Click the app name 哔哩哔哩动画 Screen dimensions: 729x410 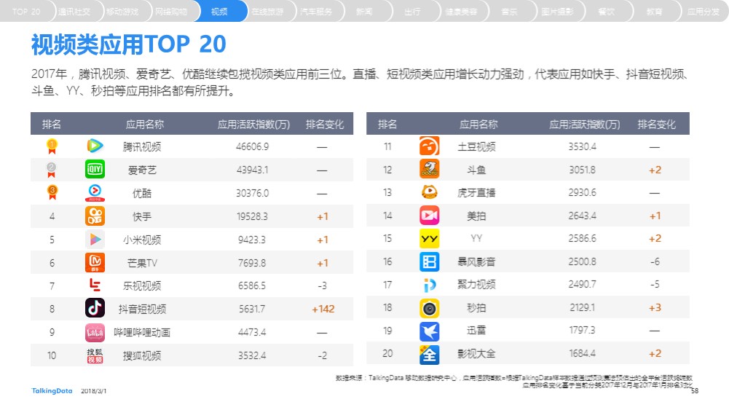142,332
